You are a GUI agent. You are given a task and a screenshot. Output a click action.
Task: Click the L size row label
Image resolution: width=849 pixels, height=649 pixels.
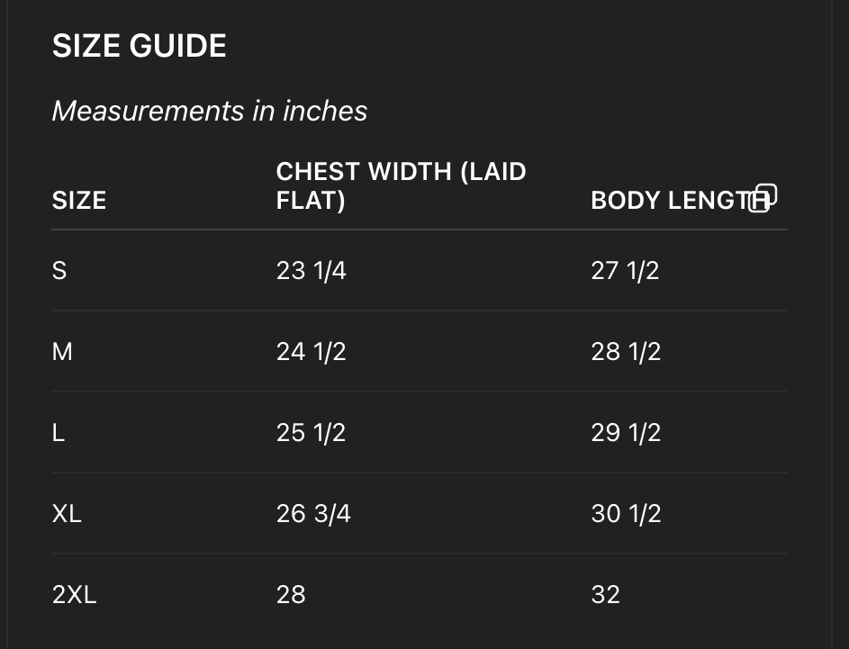59,433
